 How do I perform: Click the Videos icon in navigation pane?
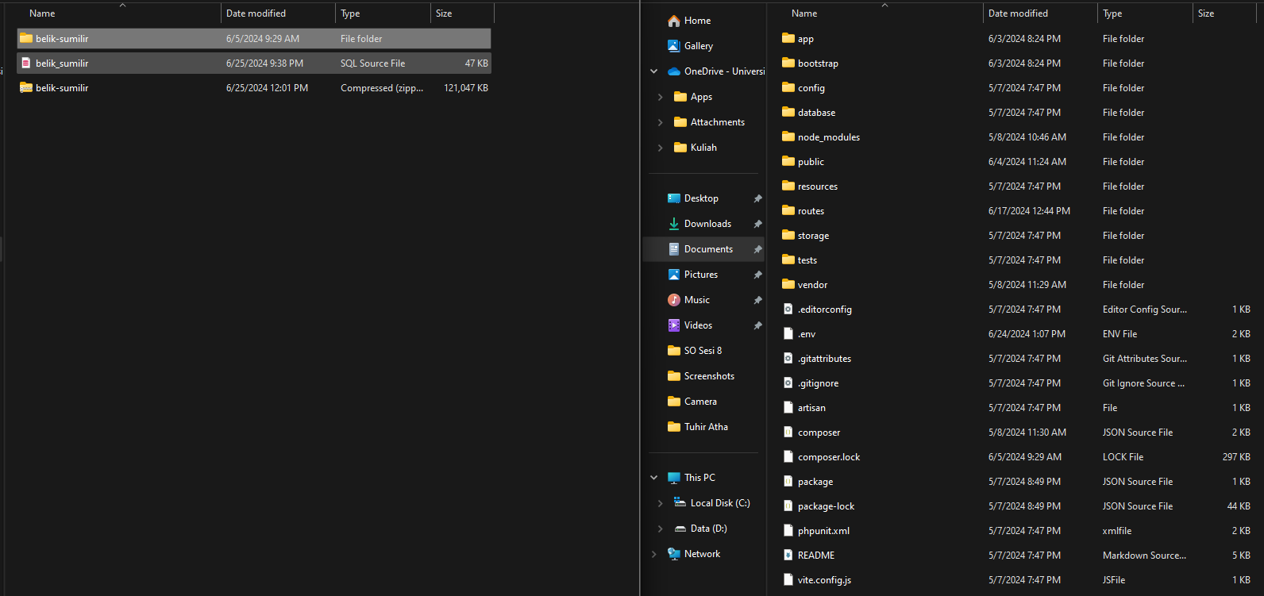[673, 325]
